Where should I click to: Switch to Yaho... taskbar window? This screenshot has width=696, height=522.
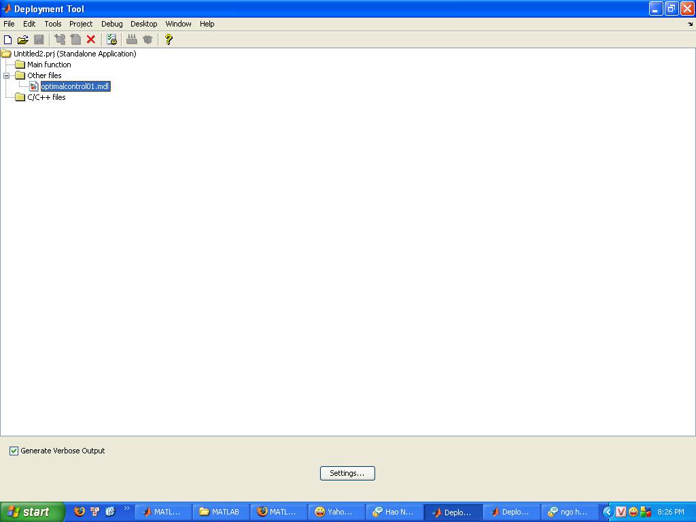[336, 512]
